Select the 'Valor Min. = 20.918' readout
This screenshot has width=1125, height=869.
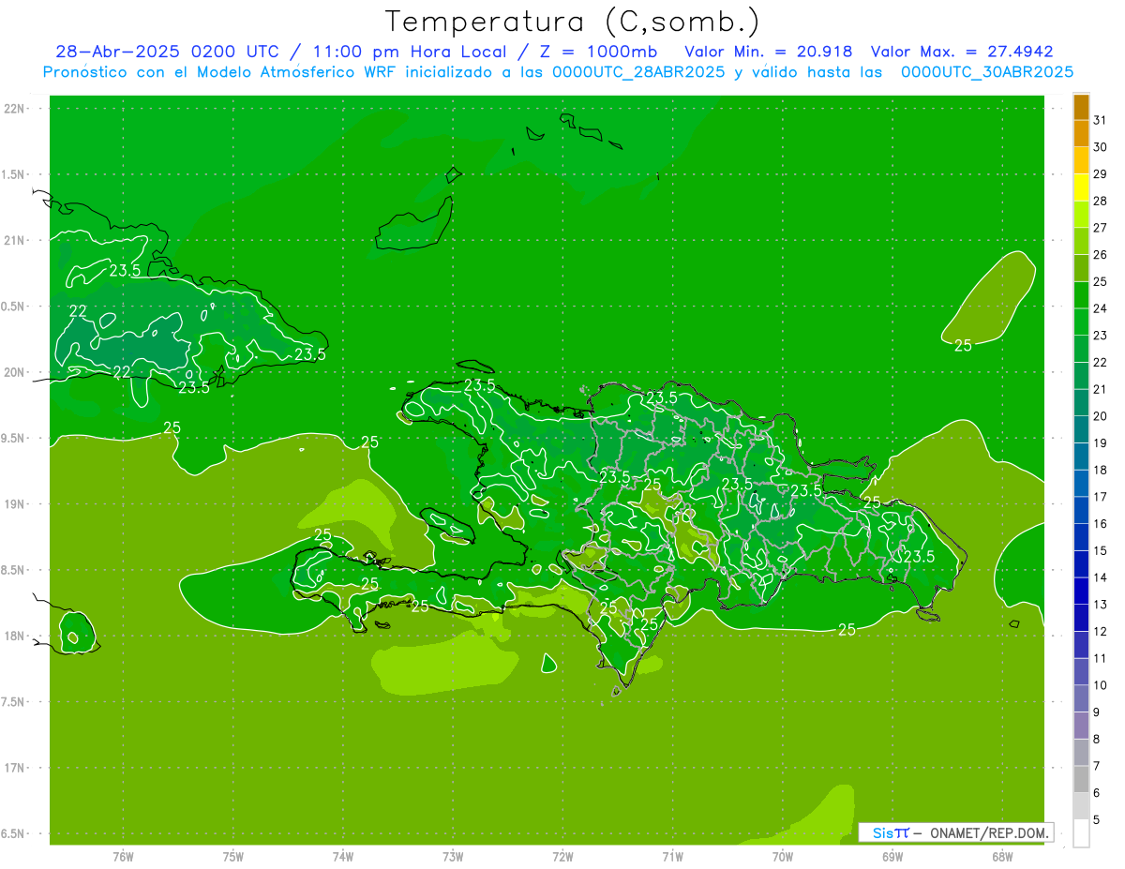[x=771, y=52]
